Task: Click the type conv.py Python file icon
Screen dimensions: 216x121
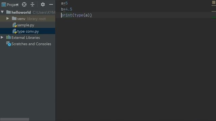Action: [15, 31]
